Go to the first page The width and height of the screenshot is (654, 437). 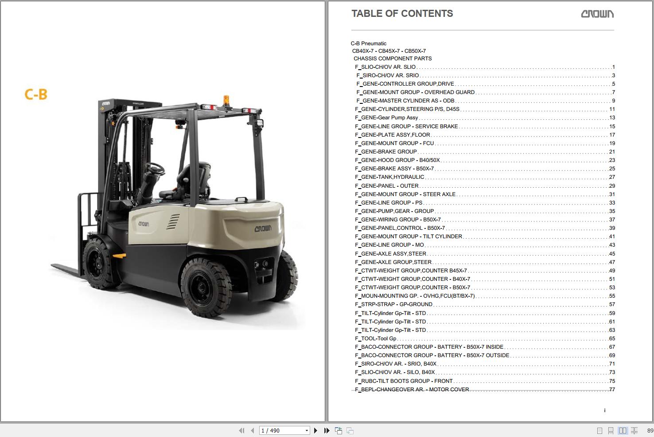coord(241,430)
